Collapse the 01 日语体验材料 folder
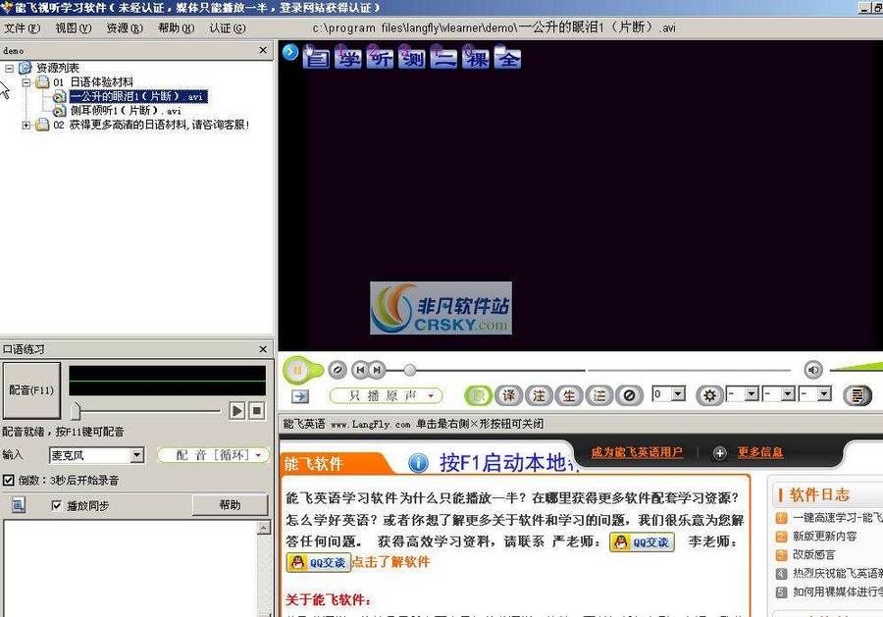 tap(26, 82)
